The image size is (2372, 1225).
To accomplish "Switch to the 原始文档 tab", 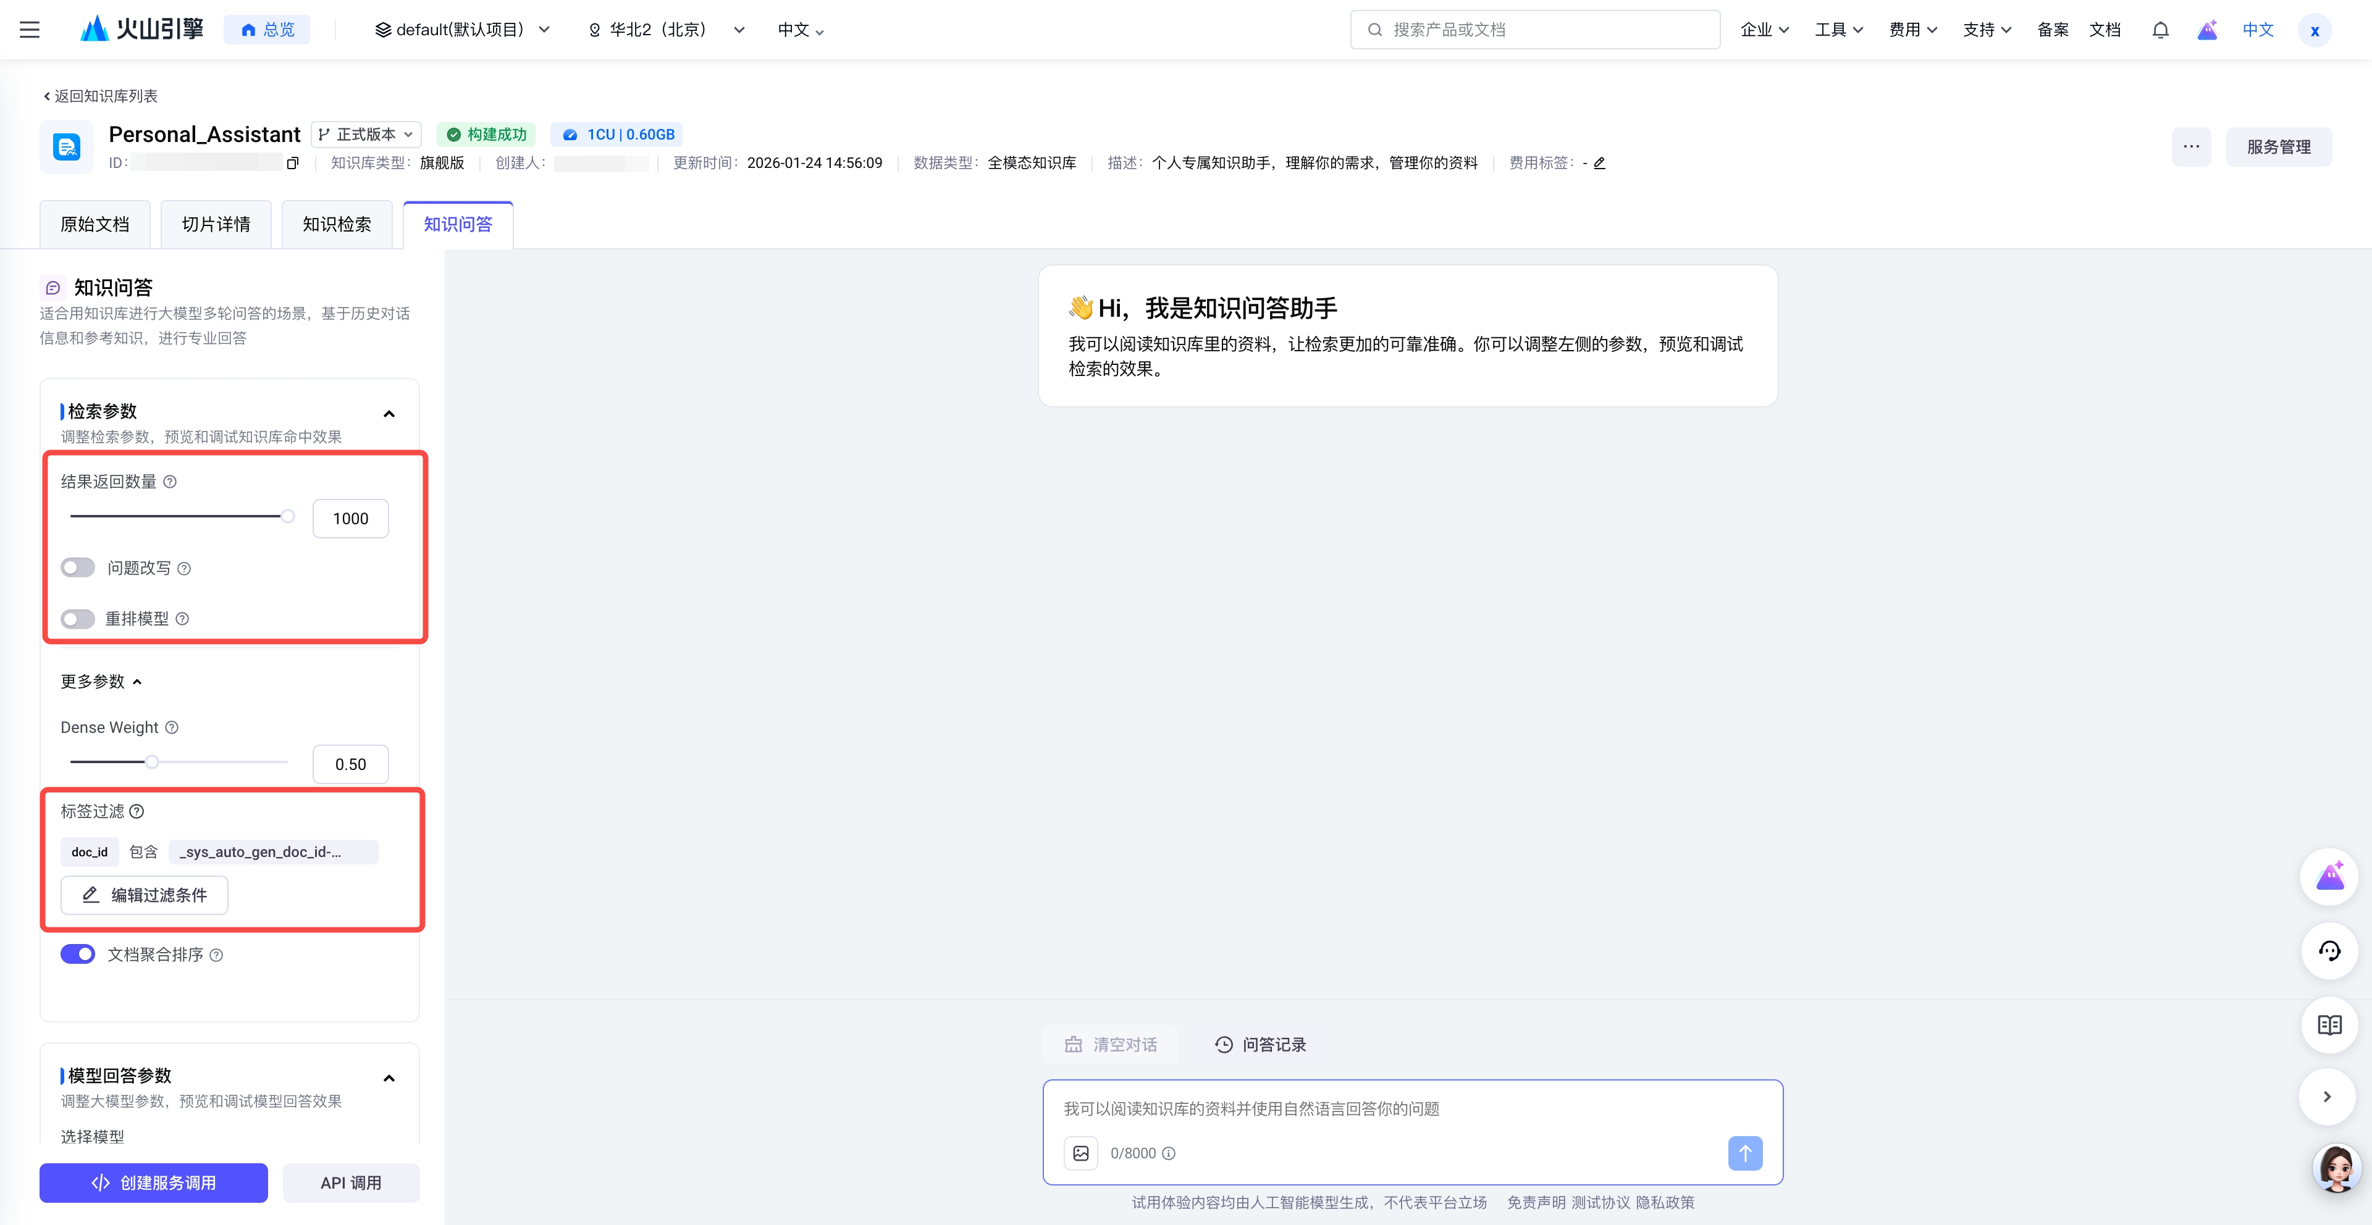I will 95,225.
